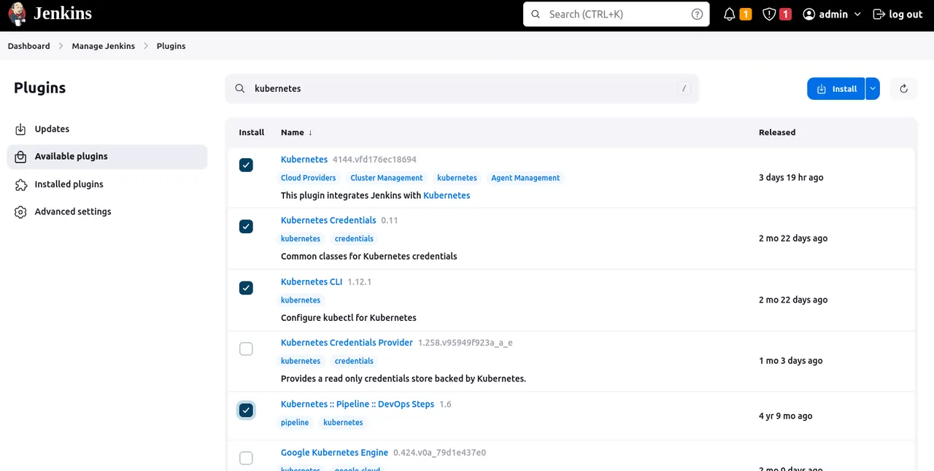Click the blue Install button

point(836,89)
